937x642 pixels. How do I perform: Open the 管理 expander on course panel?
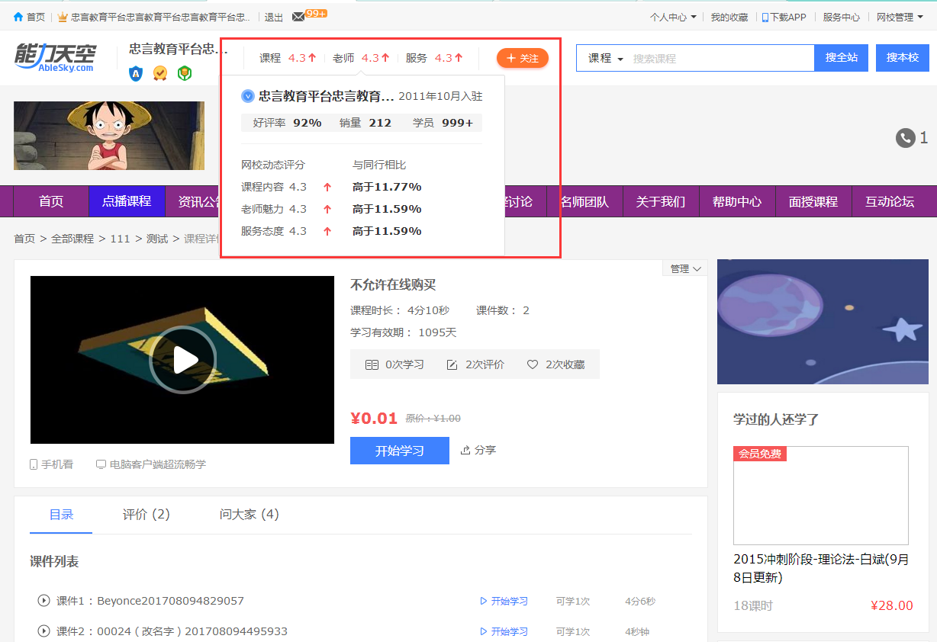[x=684, y=268]
